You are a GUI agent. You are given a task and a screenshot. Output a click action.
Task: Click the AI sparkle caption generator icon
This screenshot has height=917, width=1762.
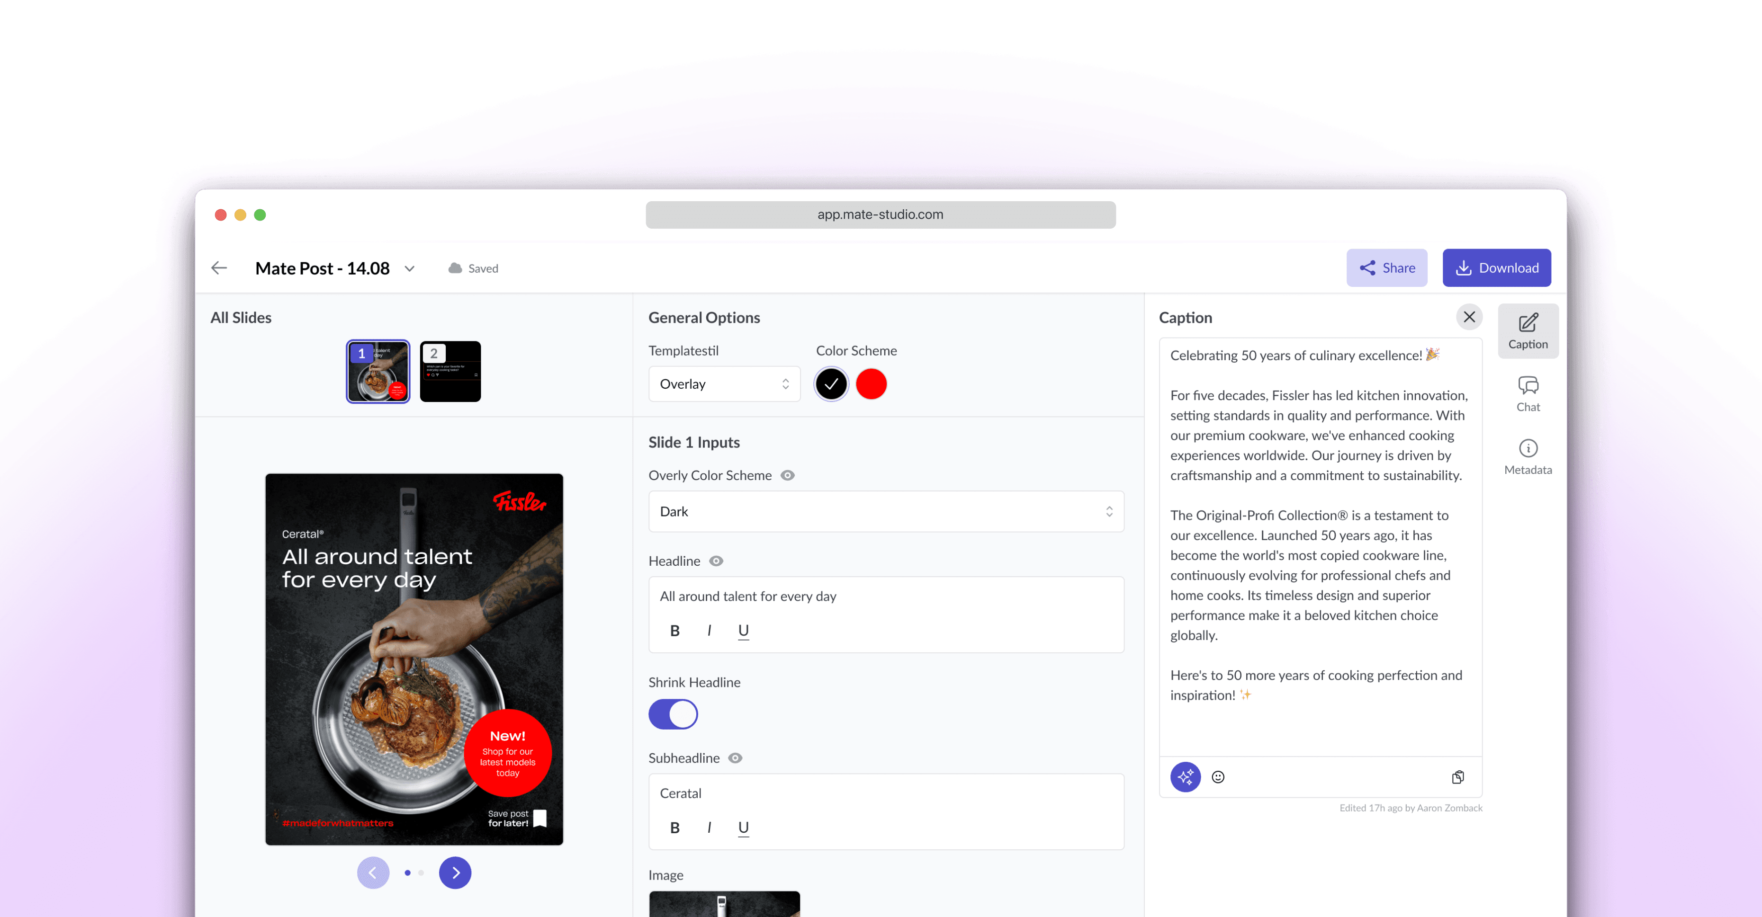tap(1185, 777)
